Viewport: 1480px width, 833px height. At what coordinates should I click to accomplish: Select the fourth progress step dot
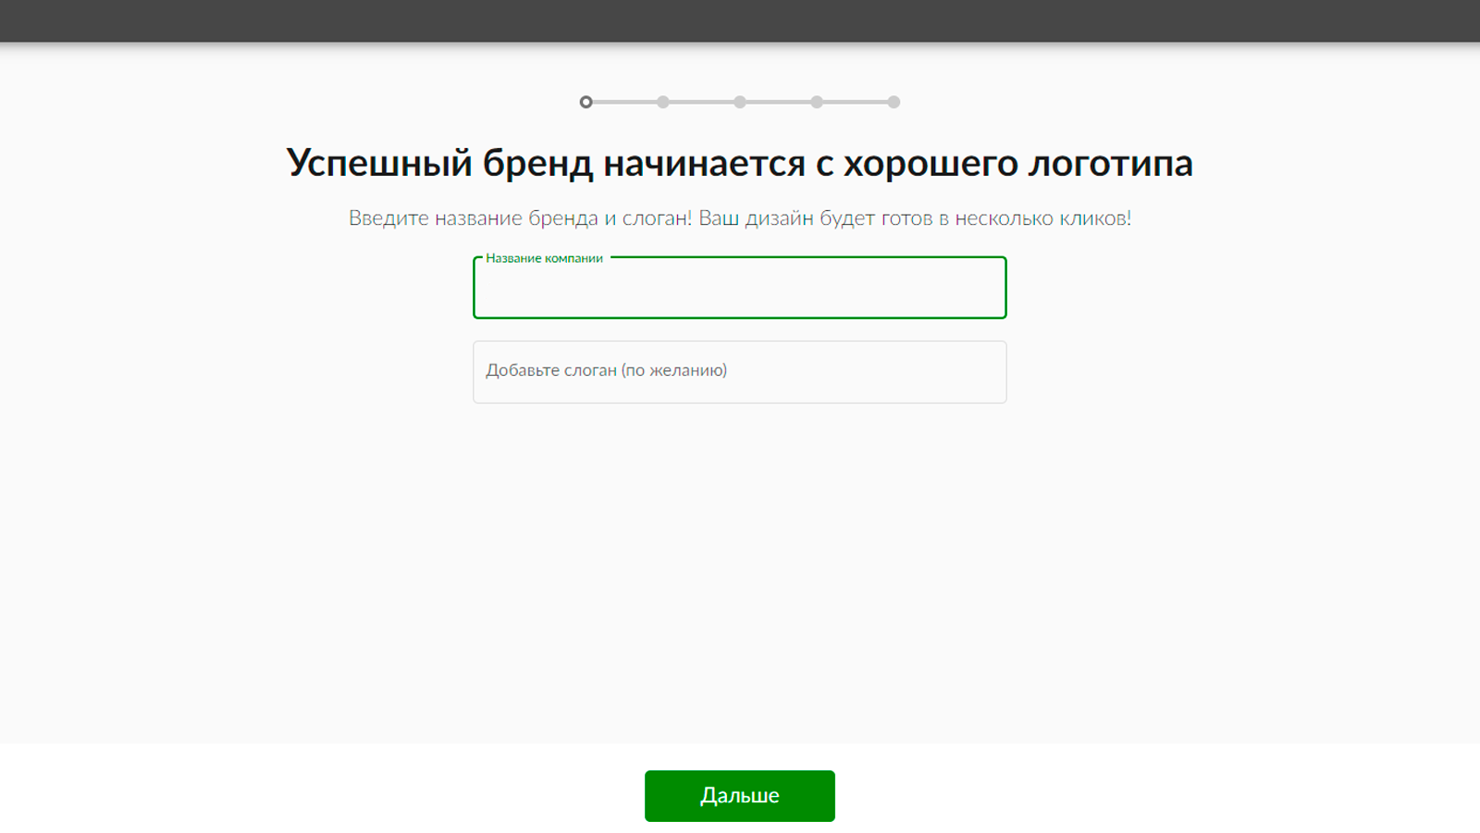(x=817, y=102)
